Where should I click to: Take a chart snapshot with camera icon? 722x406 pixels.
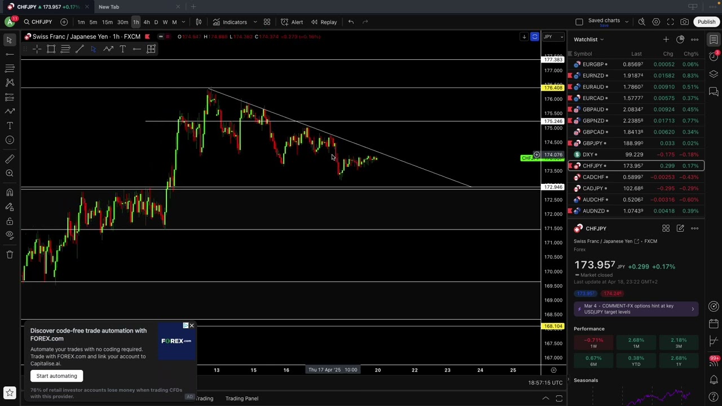(x=684, y=22)
